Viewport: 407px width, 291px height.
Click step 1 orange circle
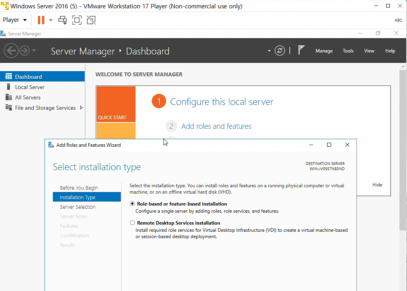pyautogui.click(x=159, y=101)
